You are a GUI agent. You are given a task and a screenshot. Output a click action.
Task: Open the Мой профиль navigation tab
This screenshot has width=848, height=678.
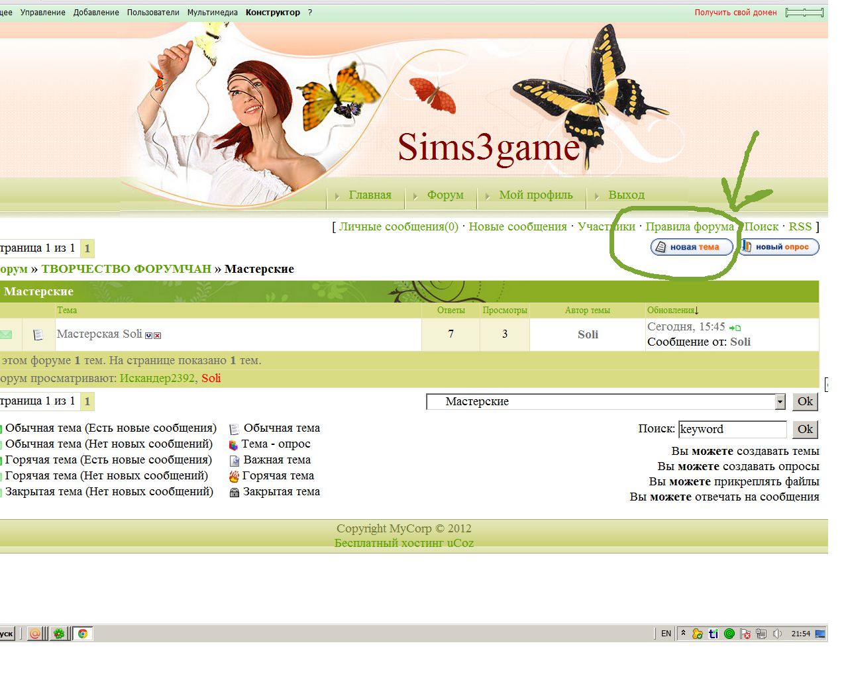tap(536, 195)
